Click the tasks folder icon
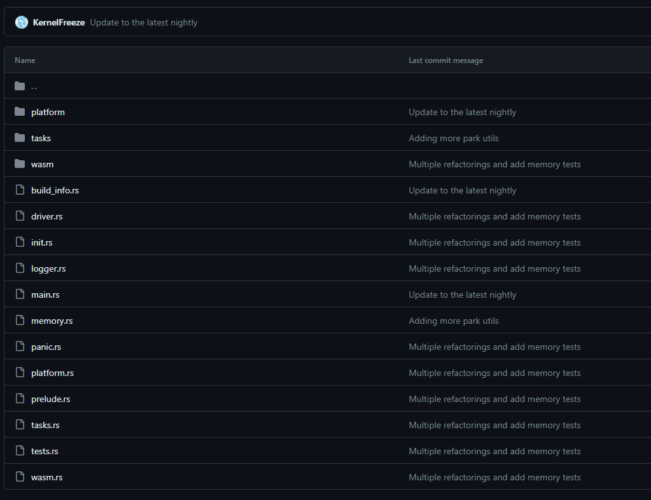651x500 pixels. (x=20, y=138)
